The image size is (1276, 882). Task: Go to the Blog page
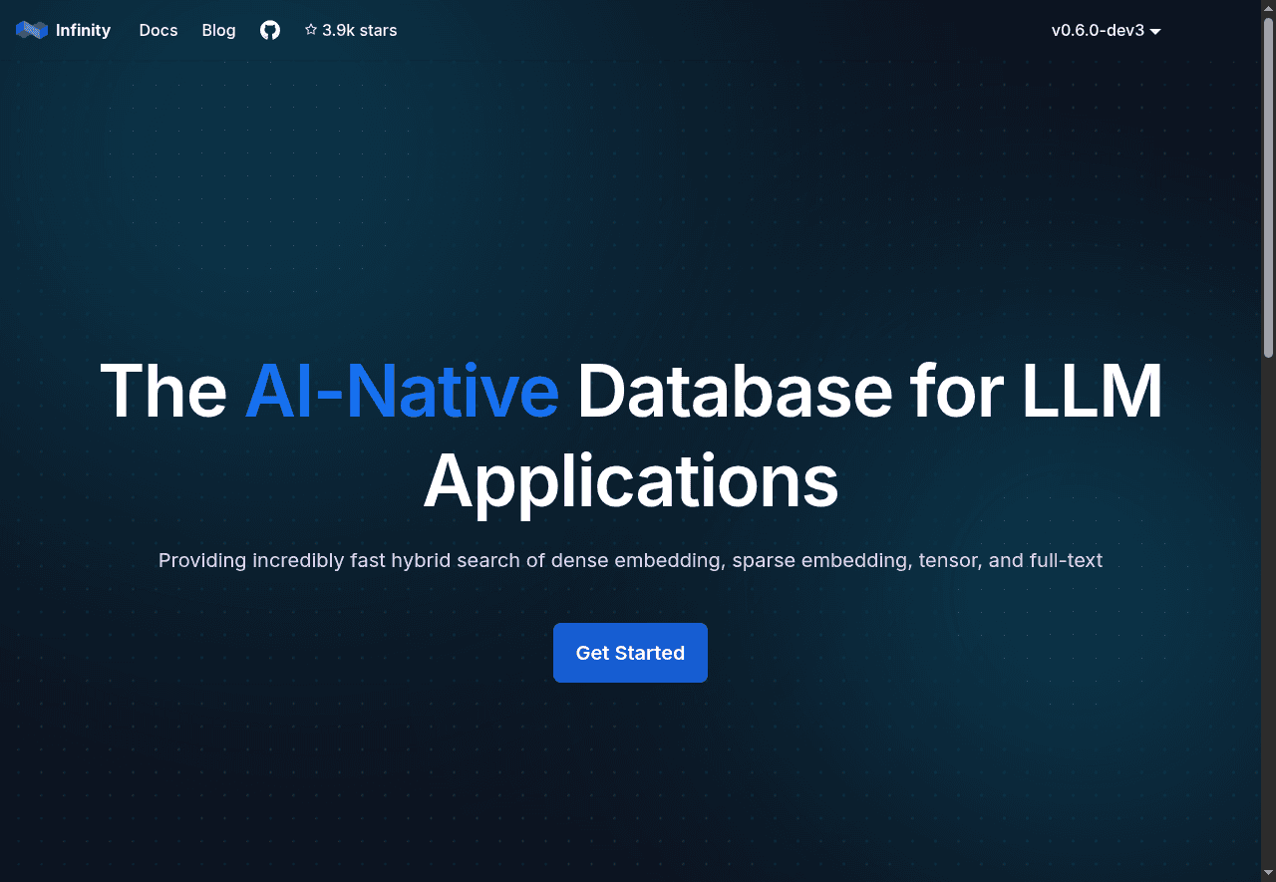(x=218, y=31)
